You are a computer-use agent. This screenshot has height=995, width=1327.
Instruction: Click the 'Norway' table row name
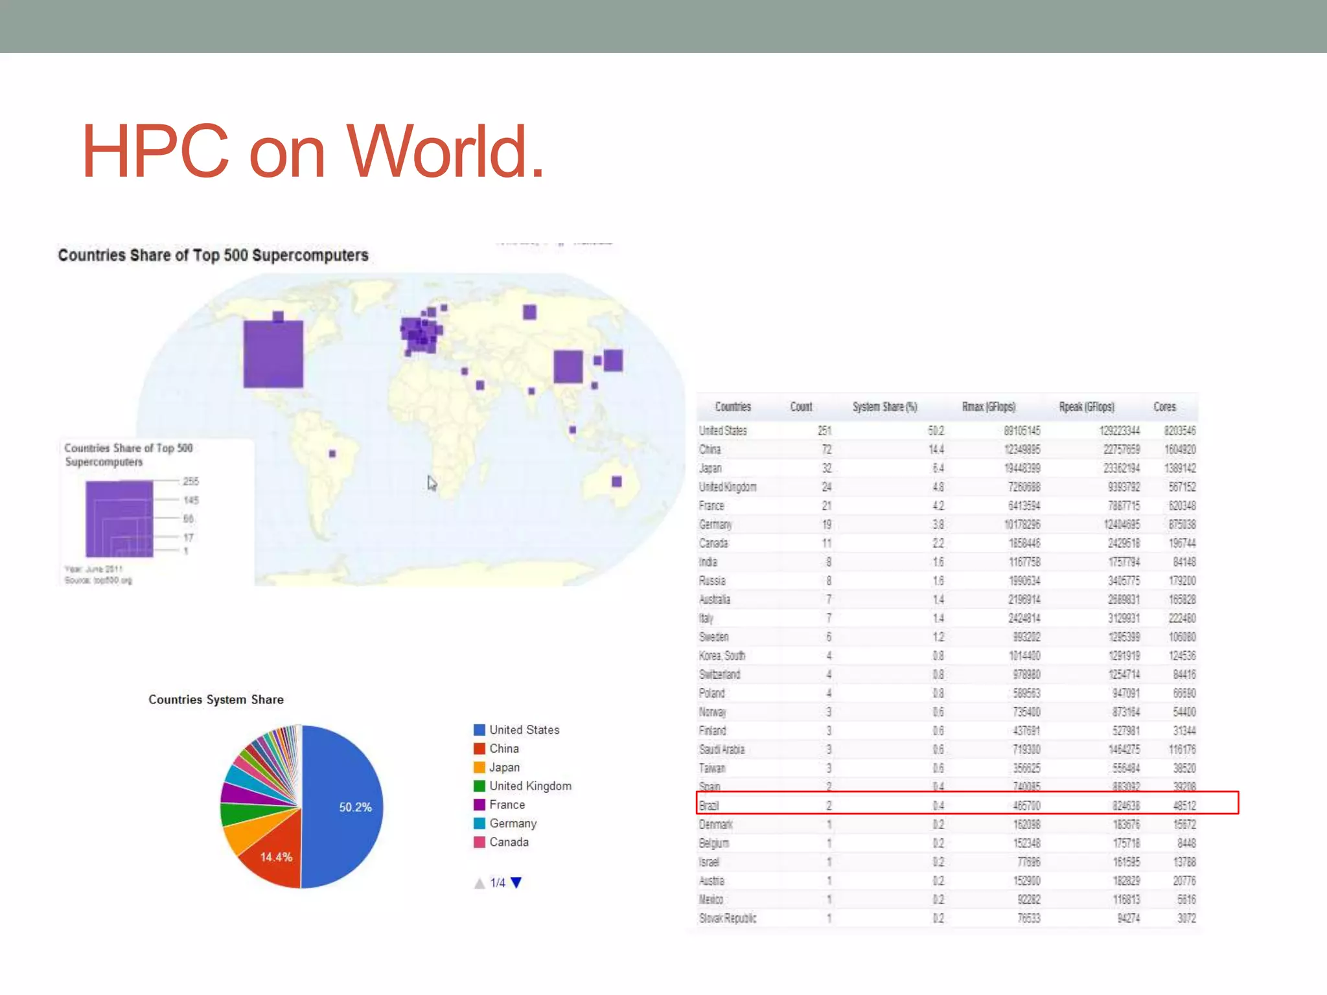point(713,713)
